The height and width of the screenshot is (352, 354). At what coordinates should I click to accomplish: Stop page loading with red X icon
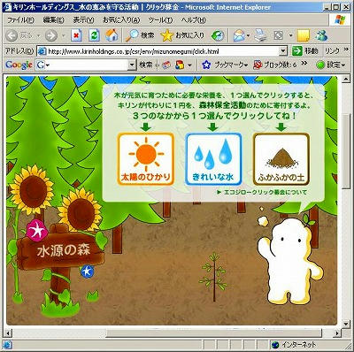76,36
